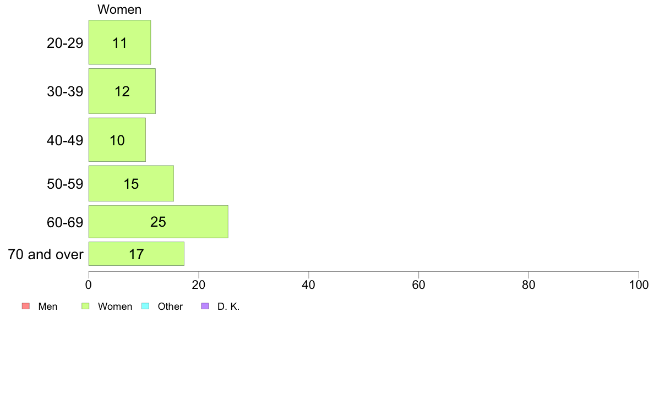Select the D. K. legend label
The image size is (654, 405).
[228, 307]
